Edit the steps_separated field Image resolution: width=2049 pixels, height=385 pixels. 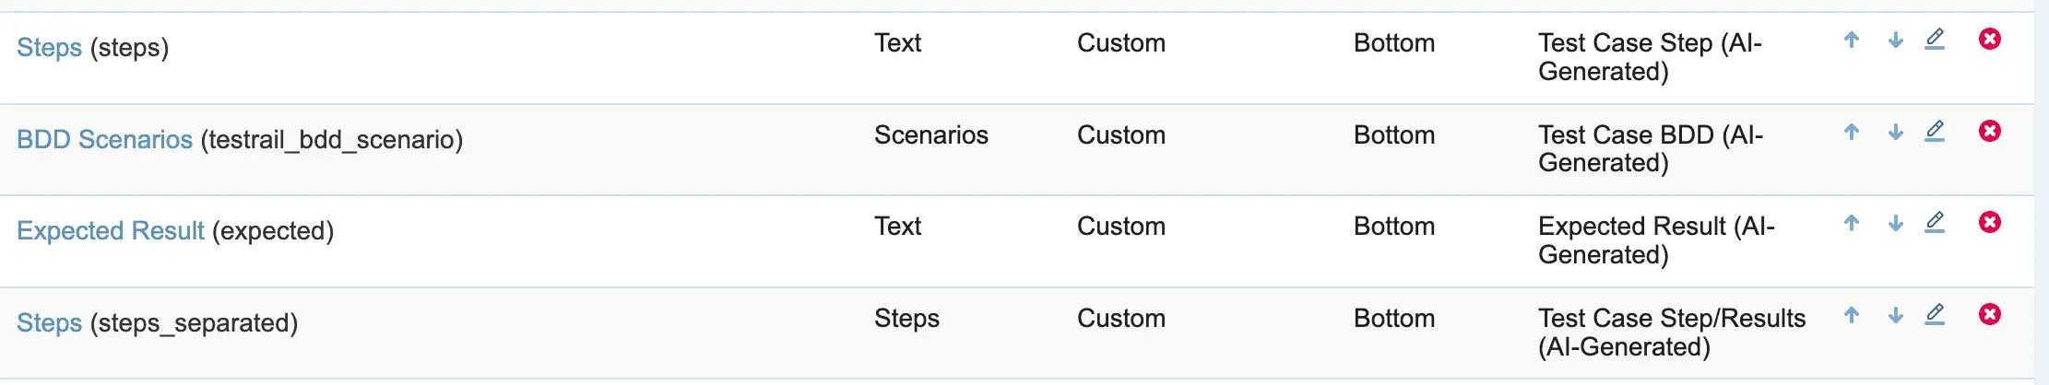[1935, 315]
